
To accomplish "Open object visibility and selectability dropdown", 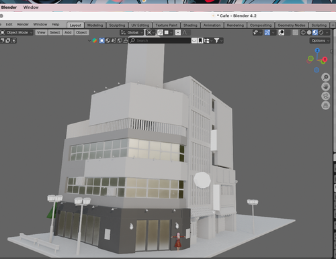I will pyautogui.click(x=257, y=33).
